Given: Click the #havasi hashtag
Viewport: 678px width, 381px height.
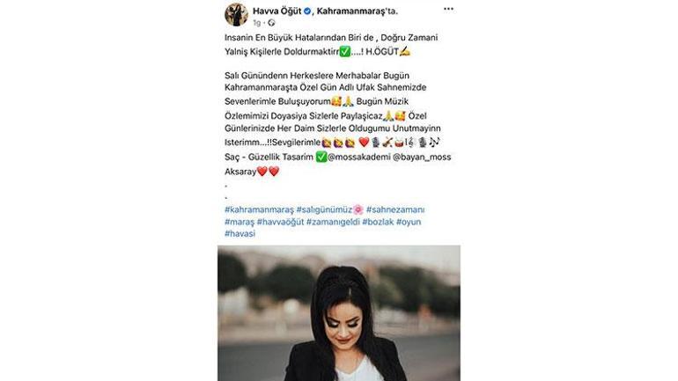Looking at the screenshot, I should coord(240,234).
